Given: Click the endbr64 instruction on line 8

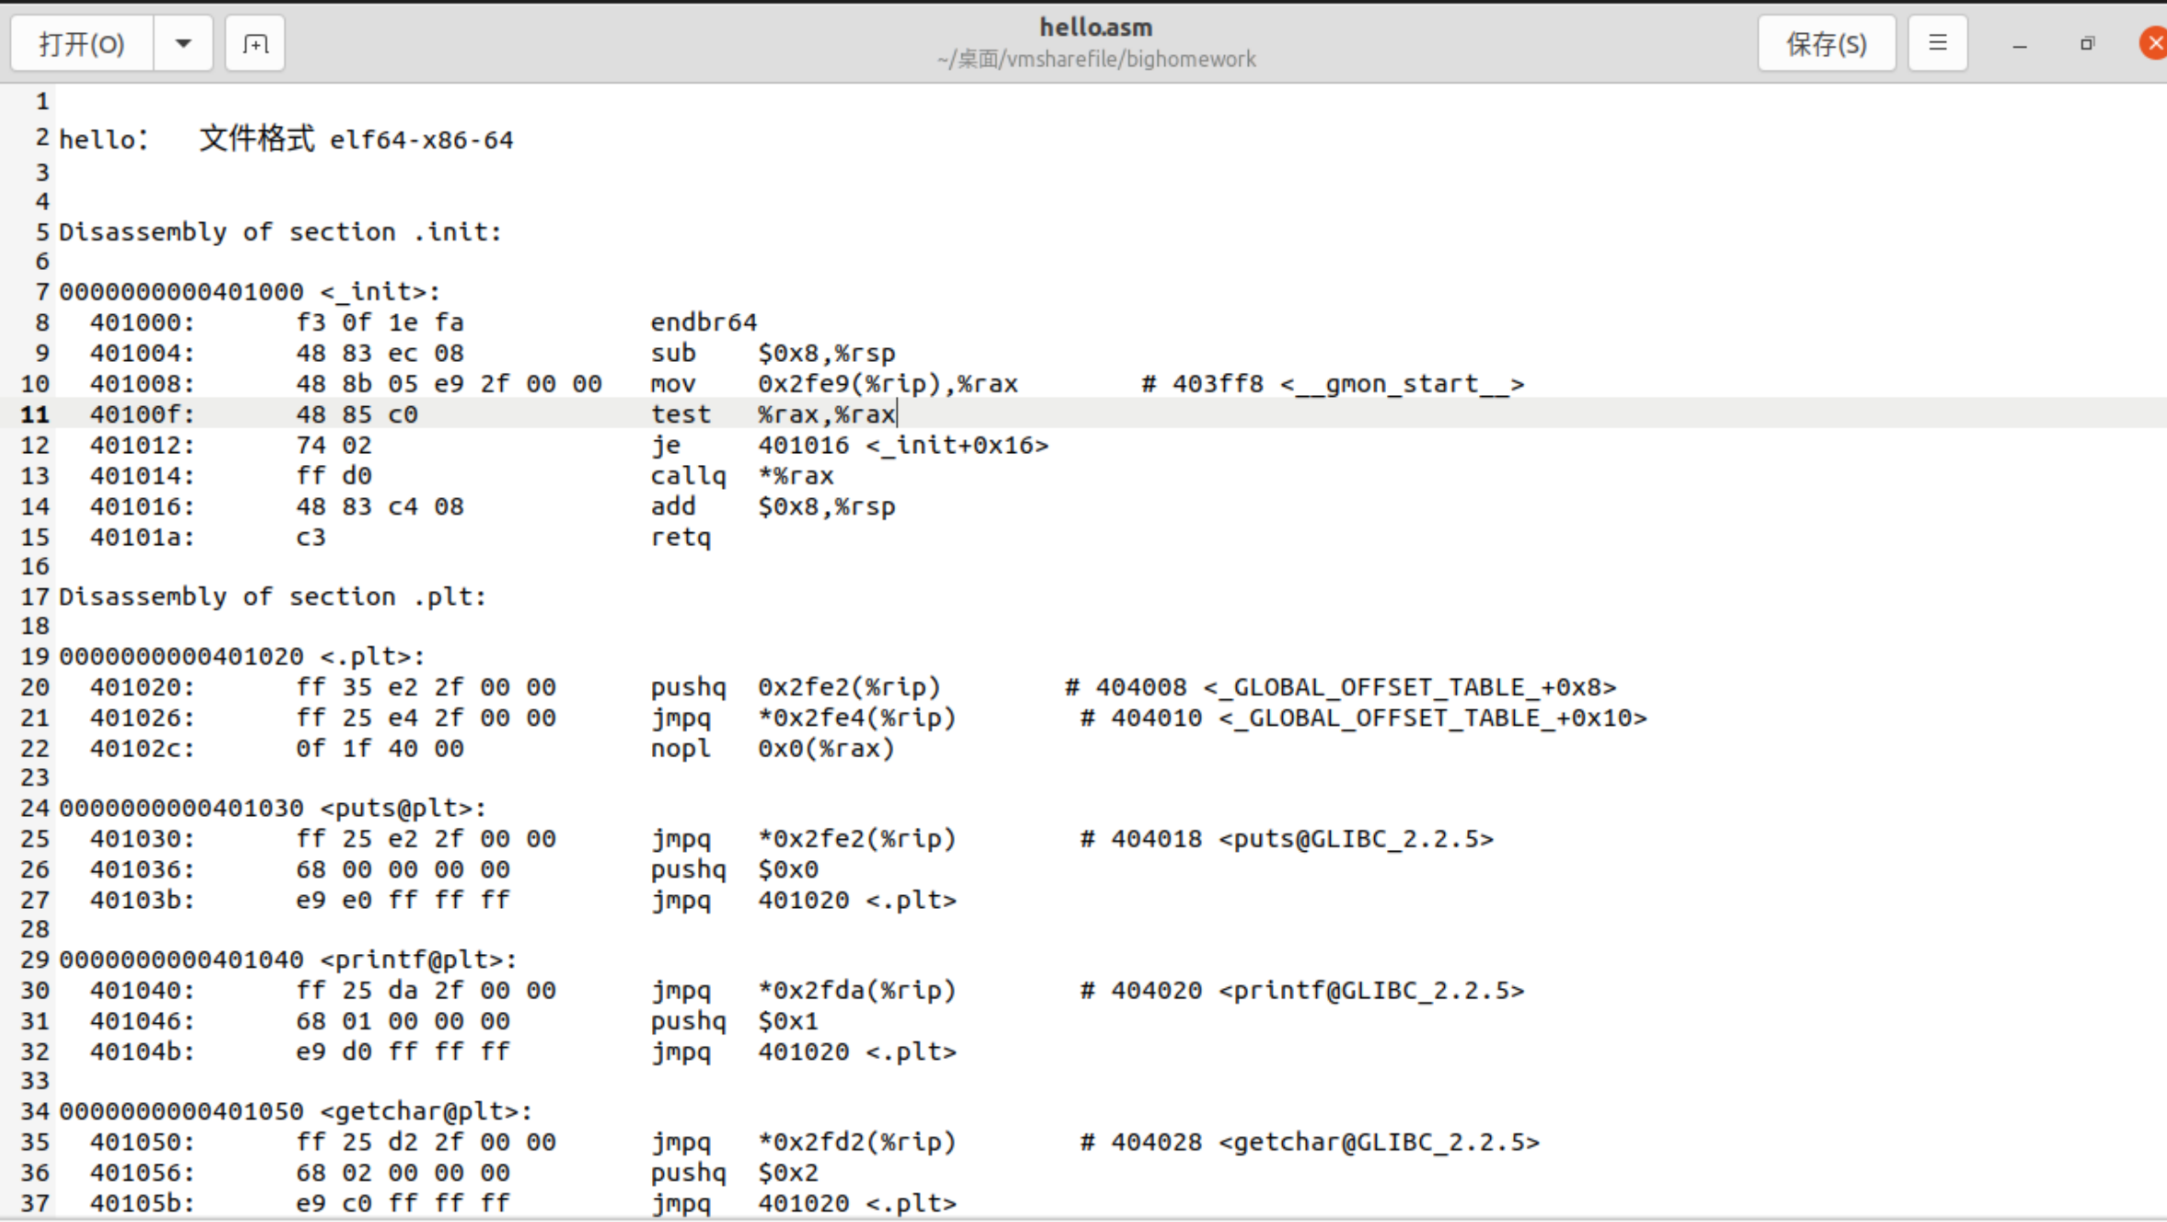Looking at the screenshot, I should pyautogui.click(x=704, y=322).
